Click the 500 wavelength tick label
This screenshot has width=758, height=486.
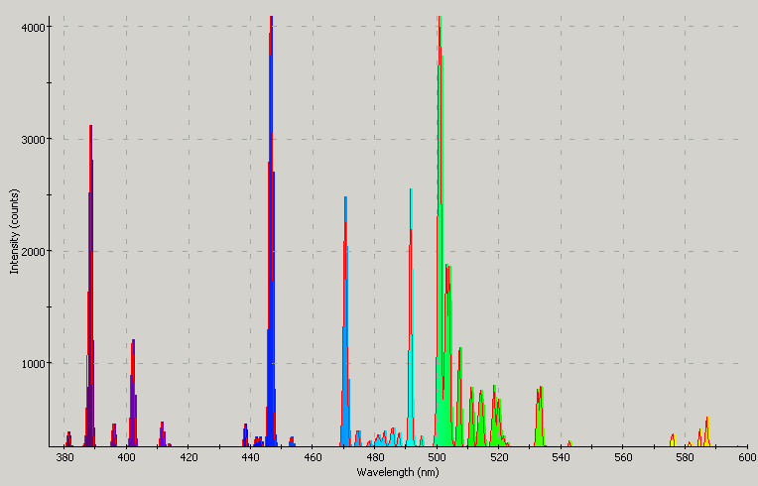437,457
